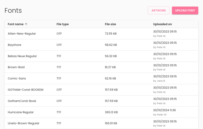Click the sort arrow beside Font name
This screenshot has height=129, width=203.
pos(26,24)
